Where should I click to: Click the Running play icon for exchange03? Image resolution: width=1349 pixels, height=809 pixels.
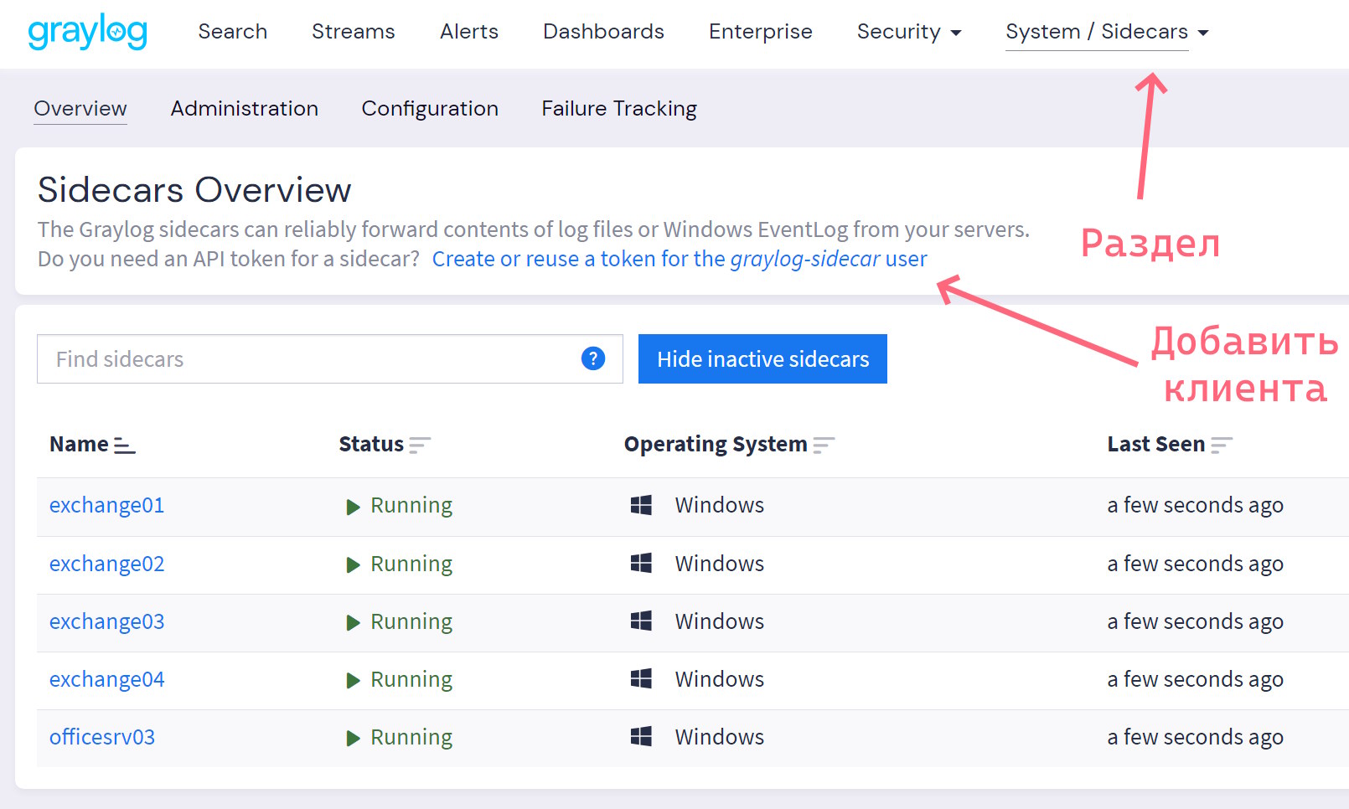[x=353, y=622]
